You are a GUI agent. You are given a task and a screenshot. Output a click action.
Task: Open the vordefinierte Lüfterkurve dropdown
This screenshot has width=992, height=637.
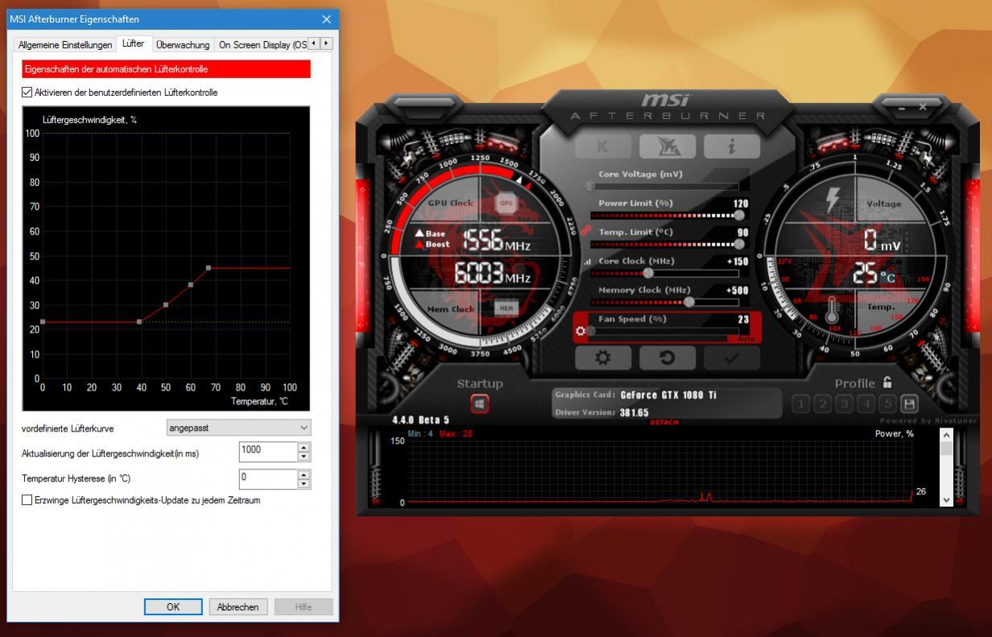click(x=238, y=428)
